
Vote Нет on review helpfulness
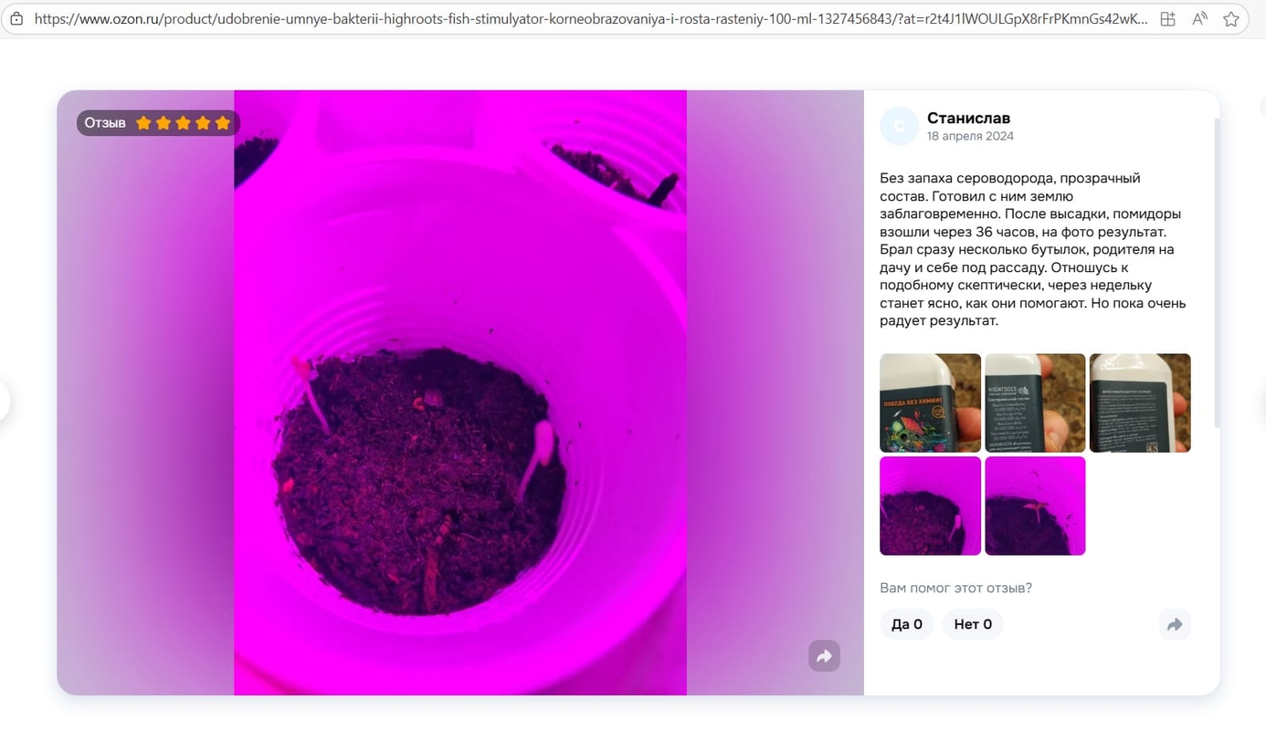point(973,624)
